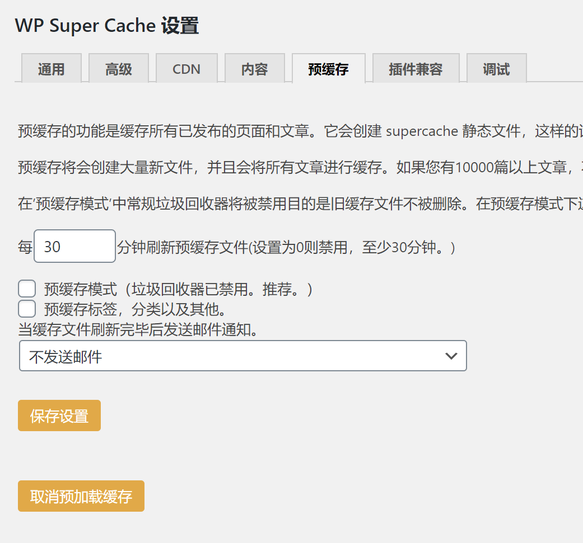Tick the 预缓存标签，分类以及其他 checkbox
The image size is (583, 543).
point(27,309)
